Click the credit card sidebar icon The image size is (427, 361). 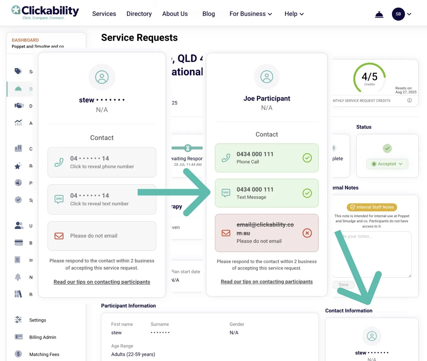[19, 243]
